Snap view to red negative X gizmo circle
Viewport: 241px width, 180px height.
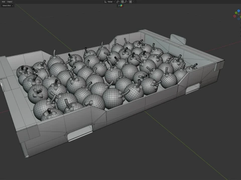[x=234, y=16]
